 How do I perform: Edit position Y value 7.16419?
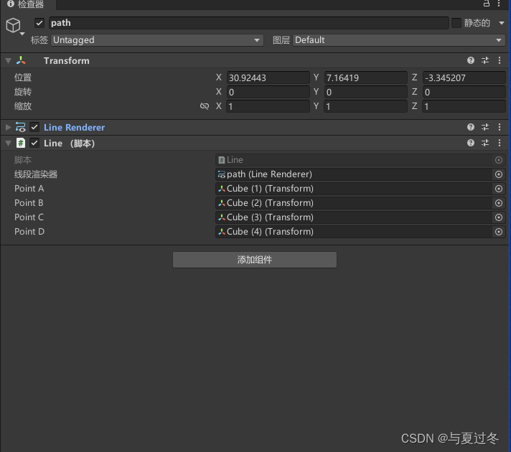365,78
